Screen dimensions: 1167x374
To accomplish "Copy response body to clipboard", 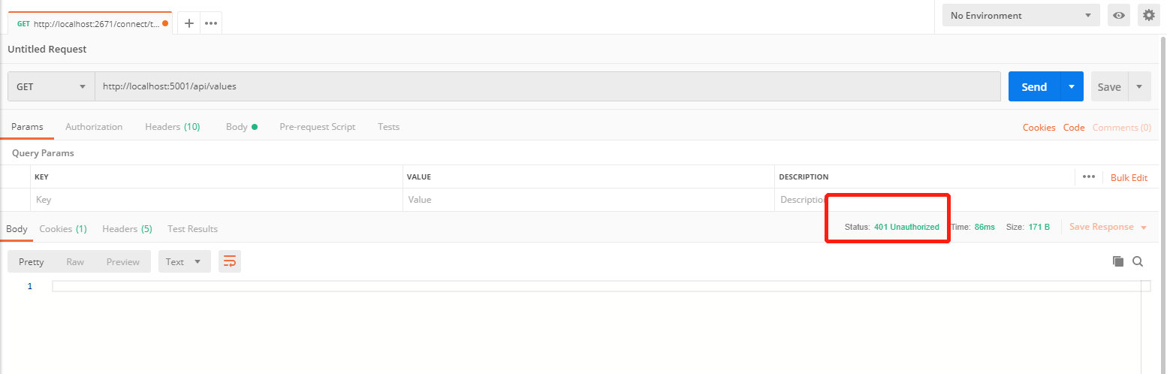I will 1118,261.
